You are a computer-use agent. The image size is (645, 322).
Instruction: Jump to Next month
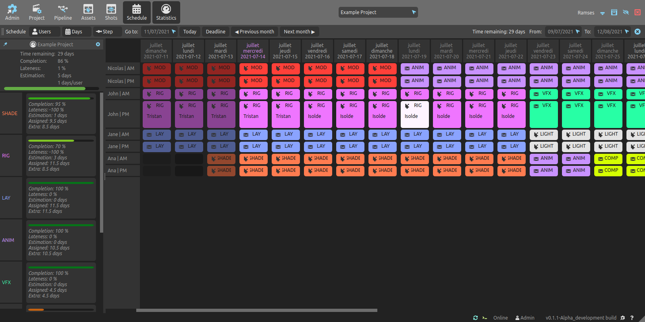click(299, 32)
